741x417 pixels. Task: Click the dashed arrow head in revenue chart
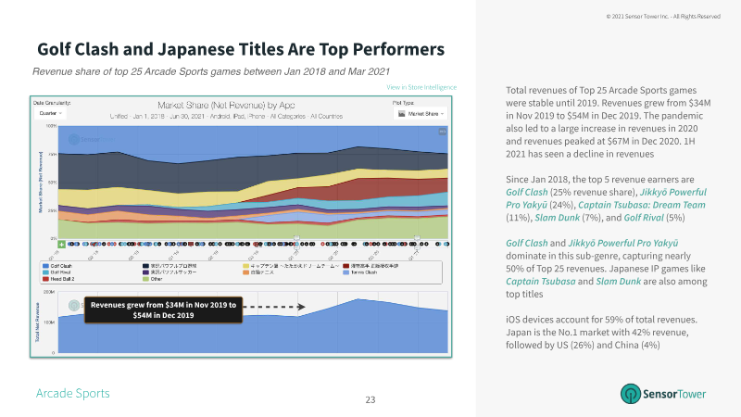[x=301, y=307]
